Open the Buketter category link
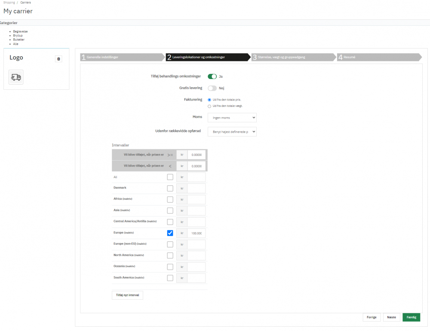 [18, 39]
